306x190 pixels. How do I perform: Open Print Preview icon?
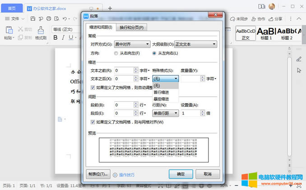[x=56, y=19]
